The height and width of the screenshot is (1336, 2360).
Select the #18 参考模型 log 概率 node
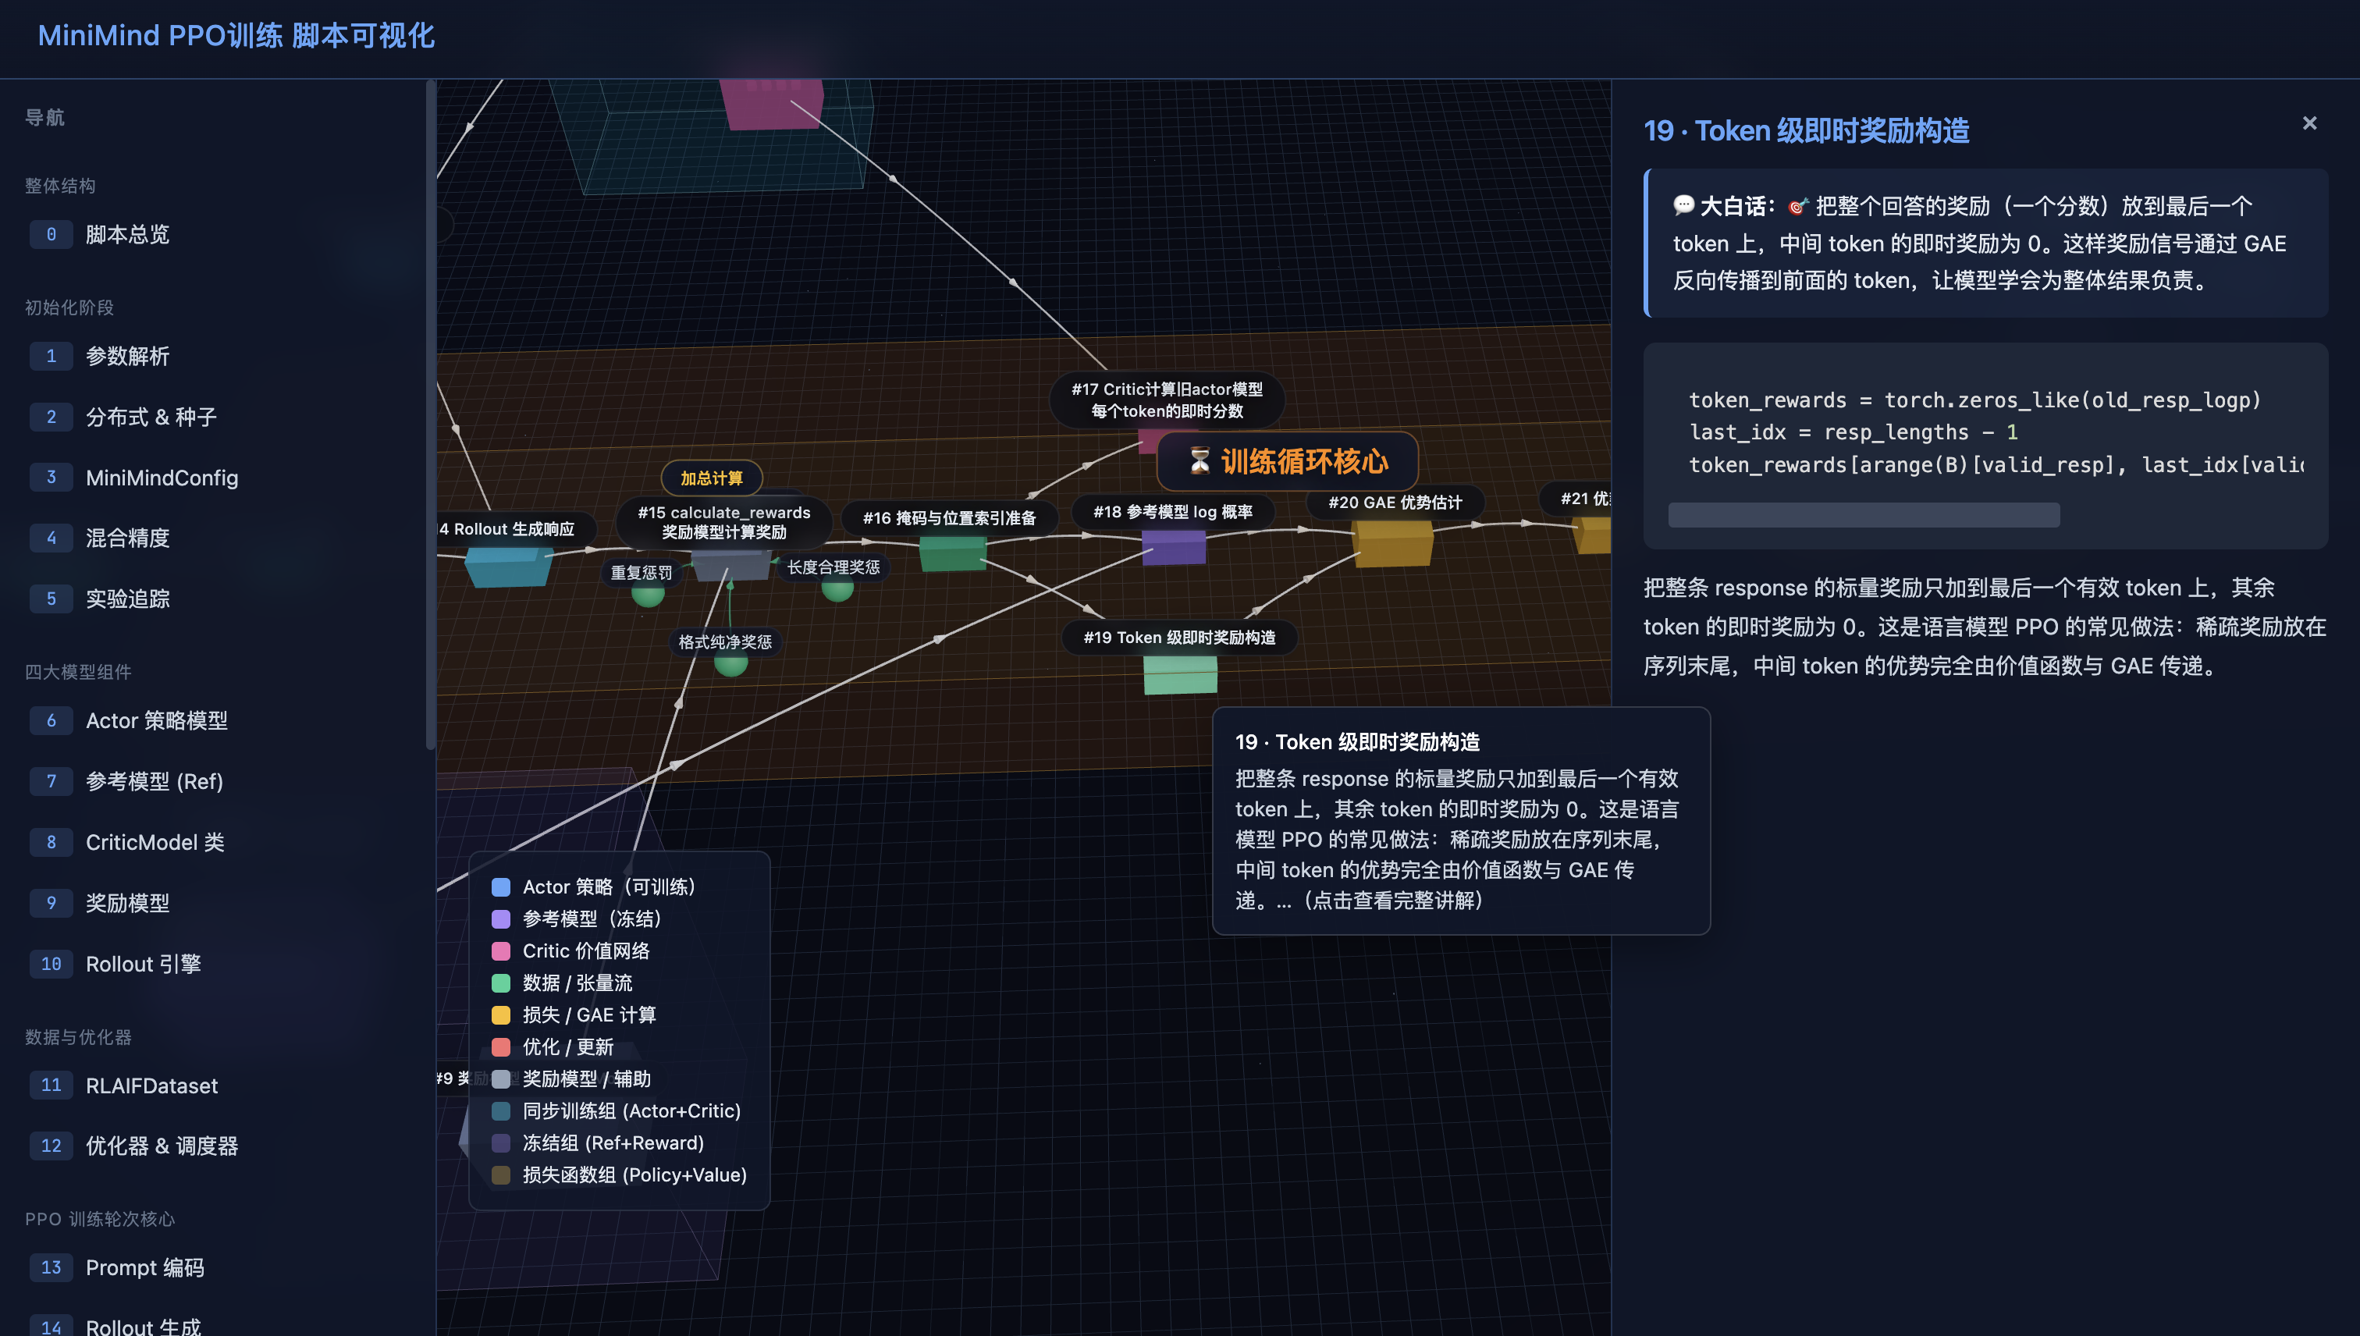tap(1173, 511)
